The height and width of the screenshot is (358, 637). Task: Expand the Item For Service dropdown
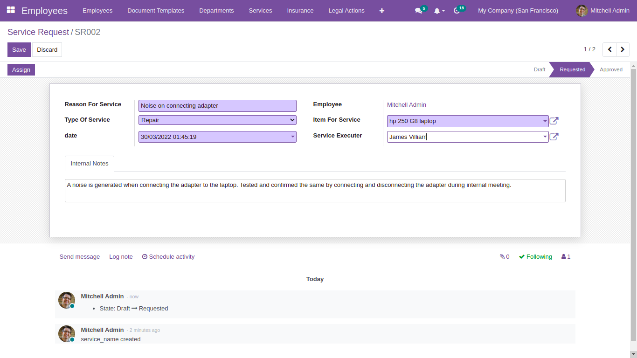pyautogui.click(x=545, y=121)
